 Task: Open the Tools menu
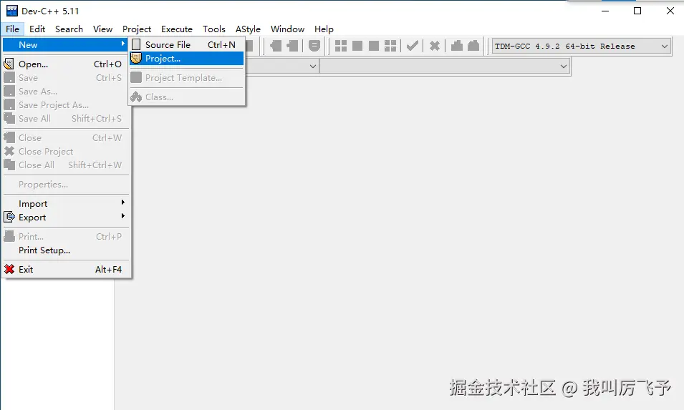(213, 29)
